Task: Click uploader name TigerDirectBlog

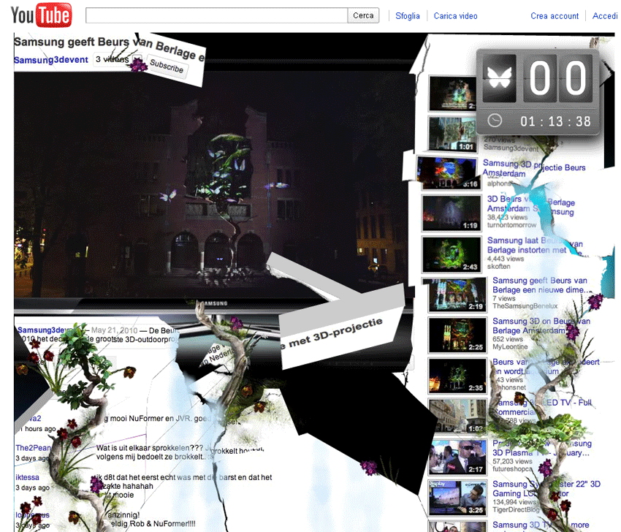Action: 516,509
